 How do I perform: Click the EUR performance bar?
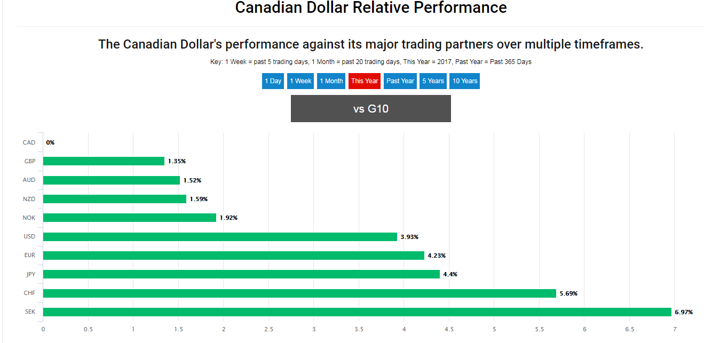(x=233, y=256)
